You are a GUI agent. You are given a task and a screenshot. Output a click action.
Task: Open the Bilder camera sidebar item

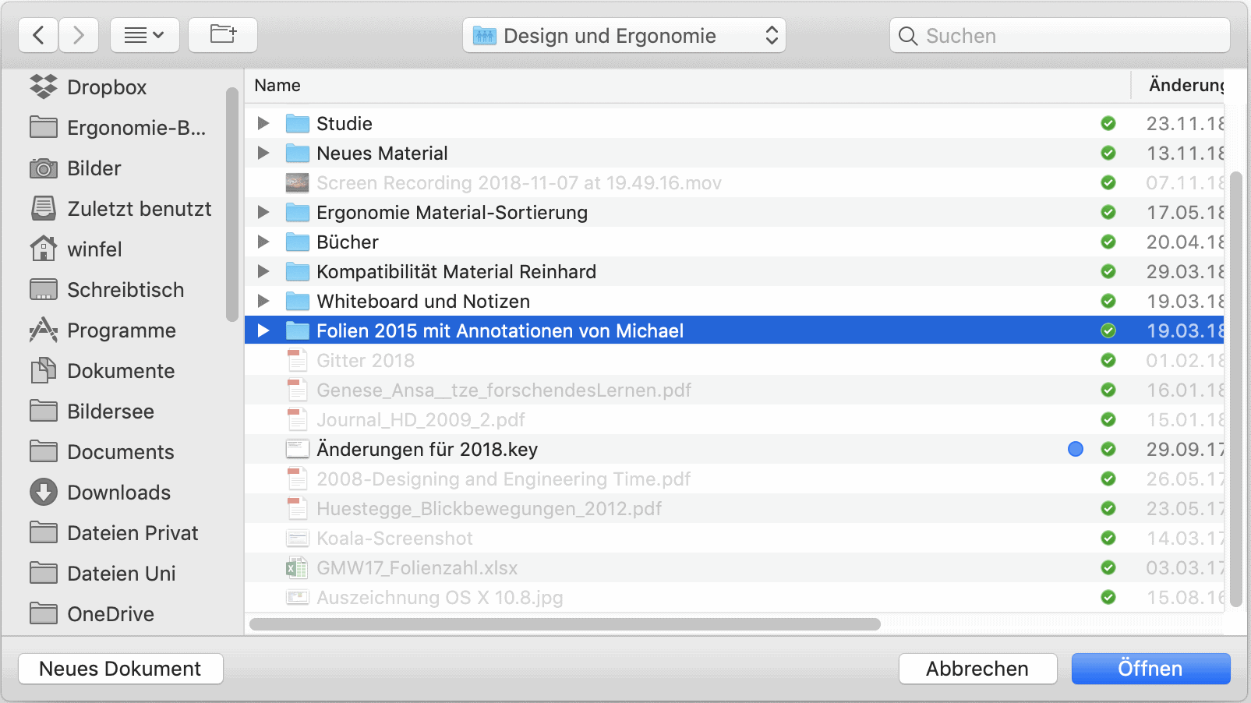[x=94, y=168]
